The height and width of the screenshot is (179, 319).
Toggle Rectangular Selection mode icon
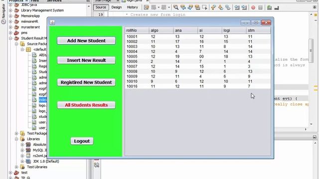pyautogui.click(x=204, y=7)
